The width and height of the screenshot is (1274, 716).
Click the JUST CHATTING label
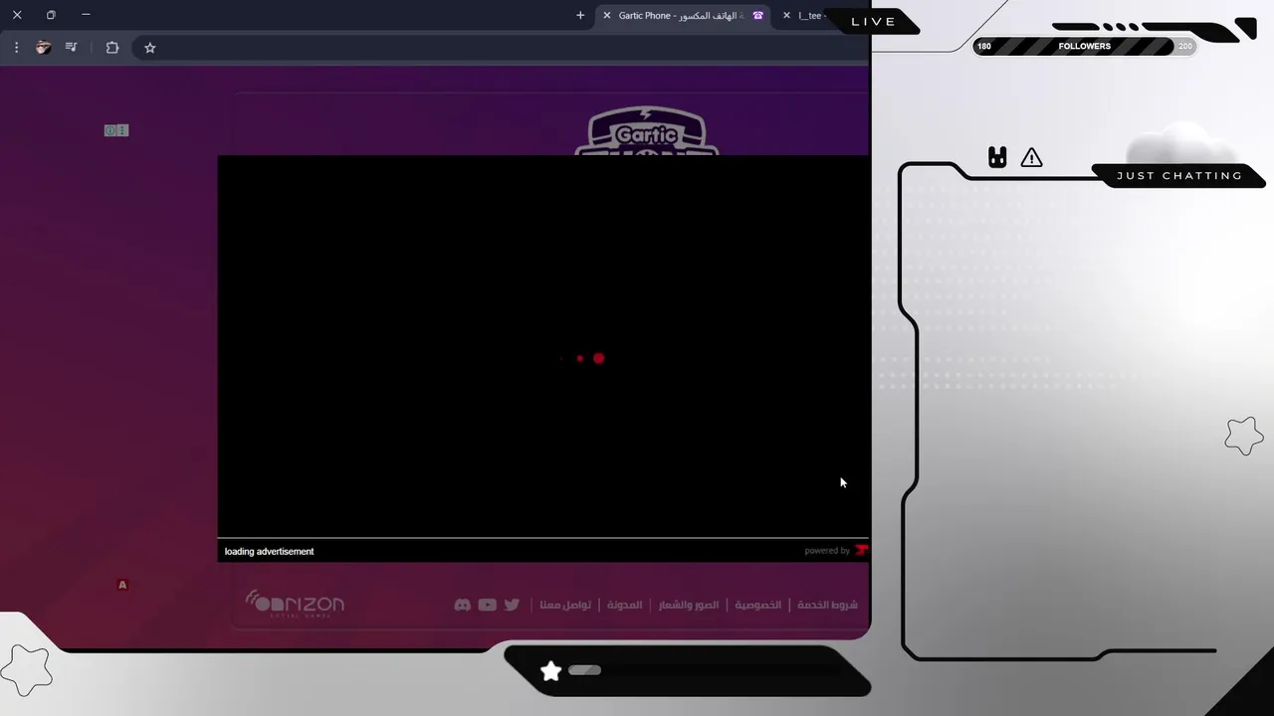click(x=1179, y=176)
